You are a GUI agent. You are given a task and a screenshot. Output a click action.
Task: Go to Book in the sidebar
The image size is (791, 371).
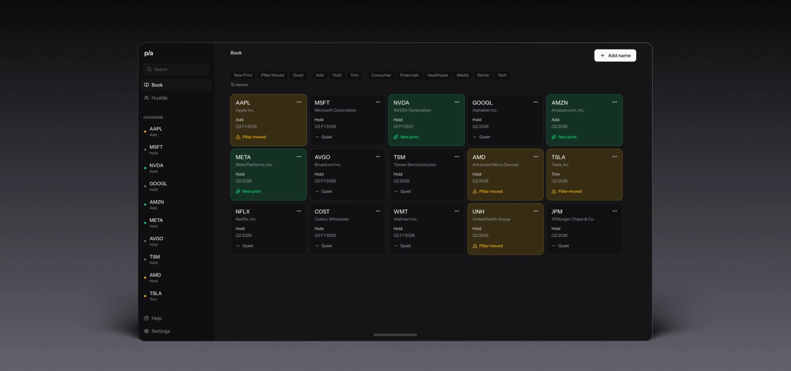click(x=176, y=85)
